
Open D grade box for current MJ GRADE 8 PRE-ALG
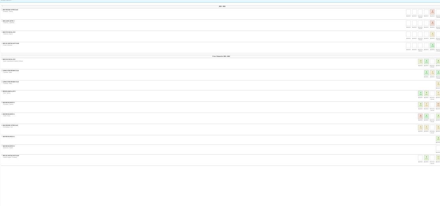click(x=432, y=12)
